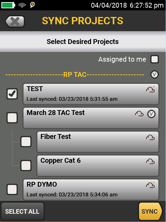Open the TEST project entry
This screenshot has width=166, height=222.
[91, 94]
